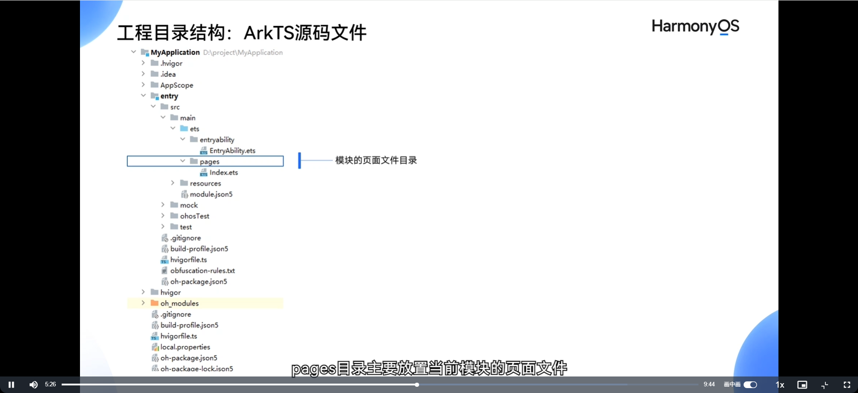The height and width of the screenshot is (393, 858).
Task: Expand the root hvigor folder
Action: click(143, 292)
